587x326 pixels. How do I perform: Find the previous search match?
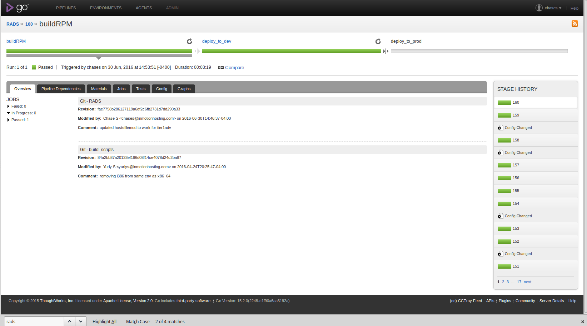tap(70, 321)
